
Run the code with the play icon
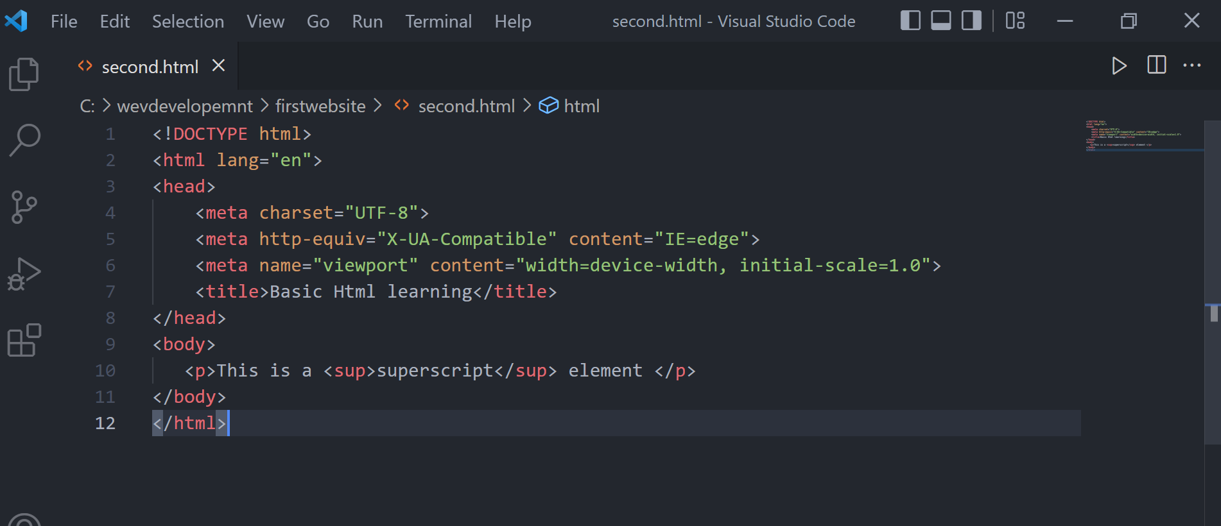[x=1119, y=65]
